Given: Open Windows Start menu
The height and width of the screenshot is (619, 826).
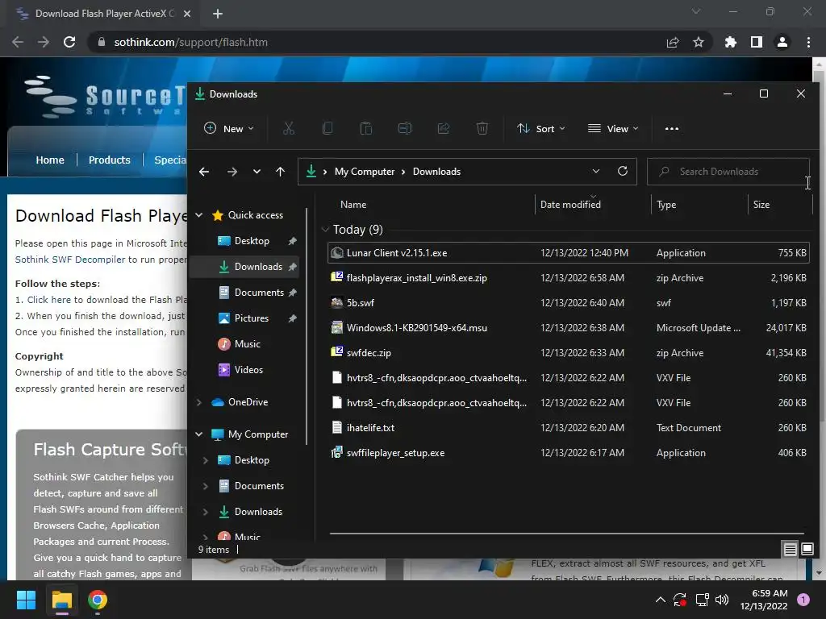Looking at the screenshot, I should [26, 600].
